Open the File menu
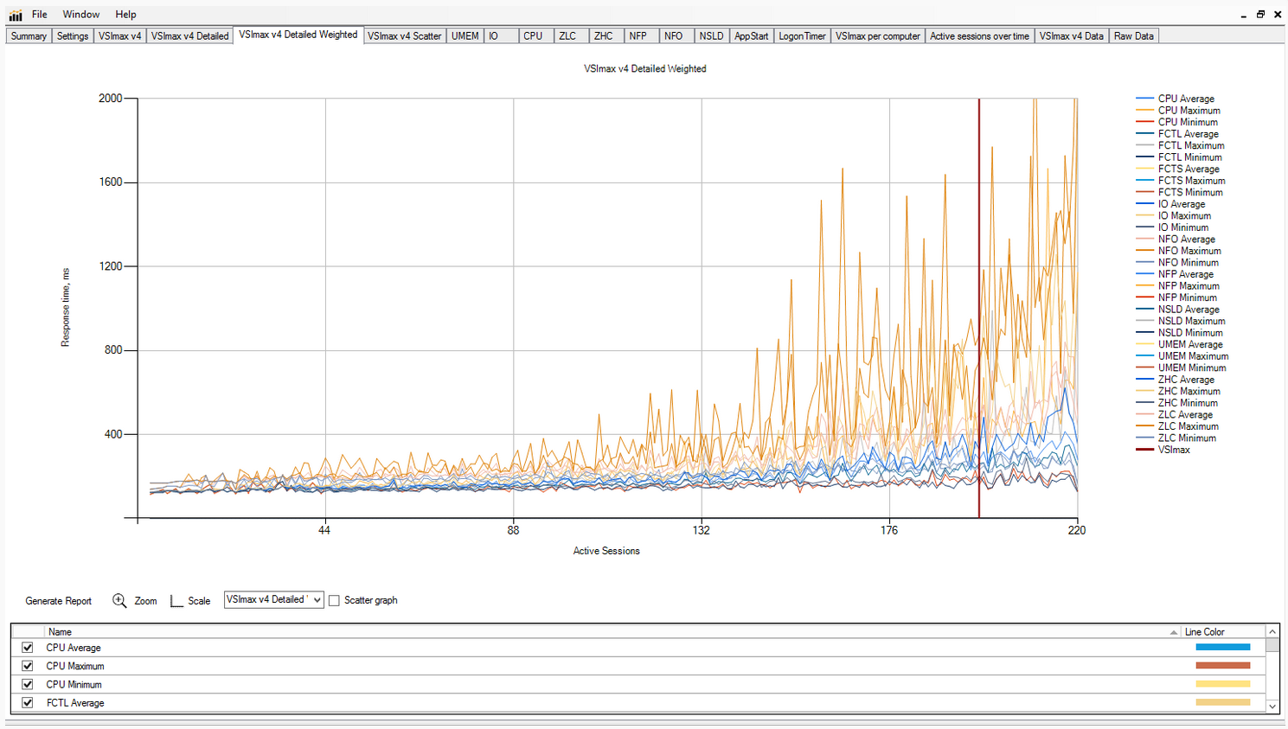 tap(40, 15)
